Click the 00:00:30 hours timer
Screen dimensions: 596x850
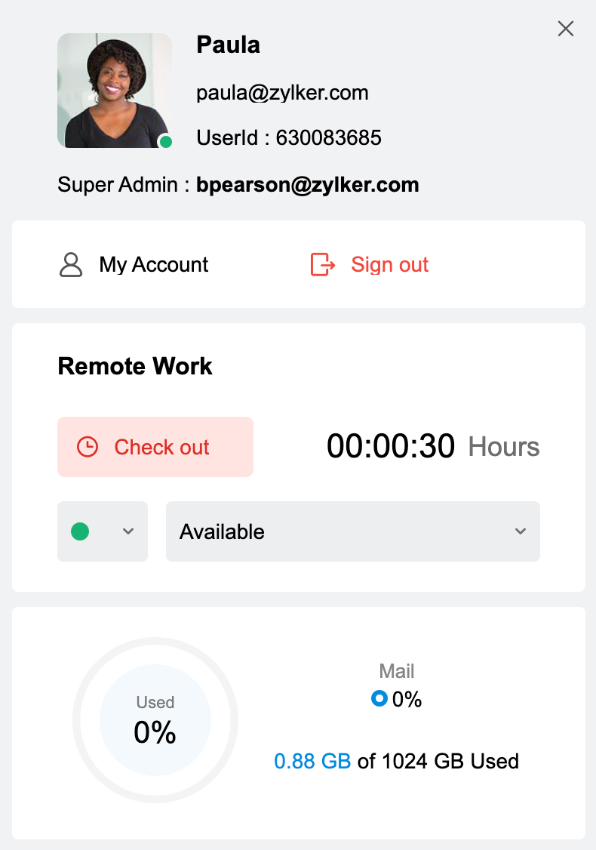pos(391,447)
